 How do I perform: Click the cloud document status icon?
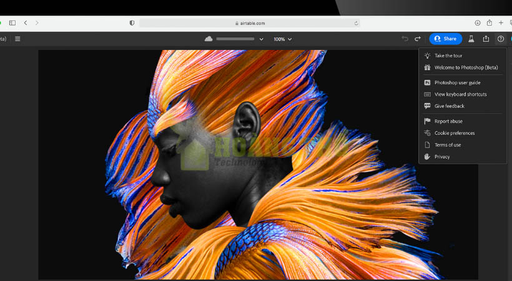coord(209,39)
